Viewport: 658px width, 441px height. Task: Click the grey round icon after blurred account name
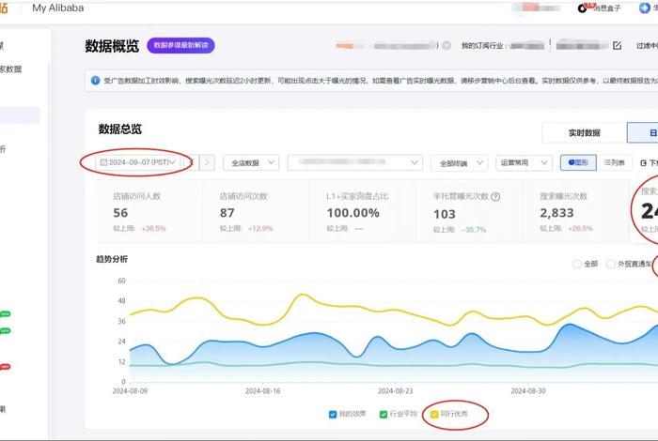pos(446,45)
